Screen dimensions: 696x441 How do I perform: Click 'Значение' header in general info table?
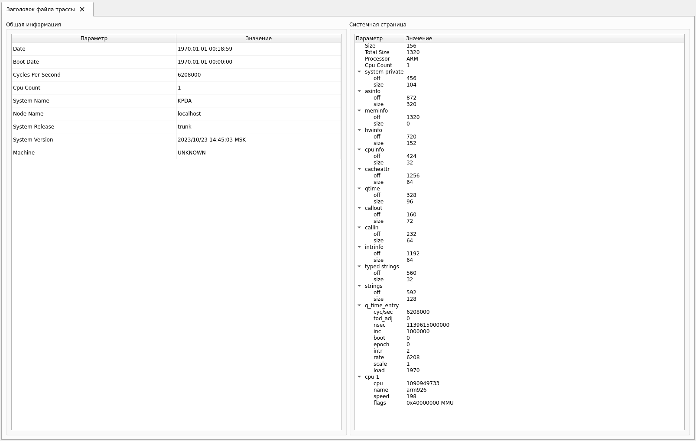[x=258, y=38]
